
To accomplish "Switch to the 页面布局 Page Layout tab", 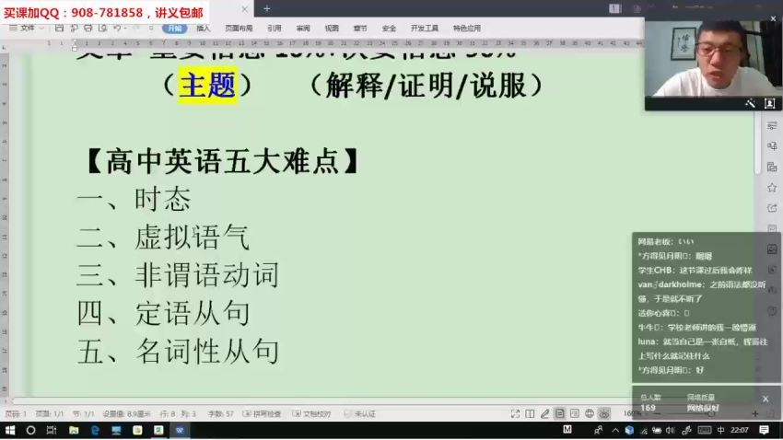I will (x=239, y=29).
